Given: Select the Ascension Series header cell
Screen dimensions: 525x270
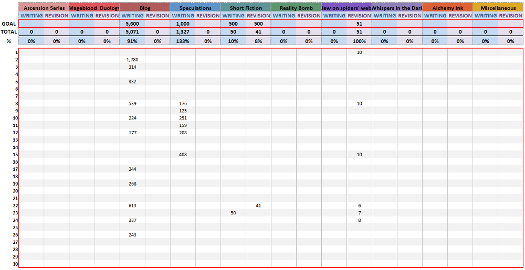Looking at the screenshot, I should 44,8.
